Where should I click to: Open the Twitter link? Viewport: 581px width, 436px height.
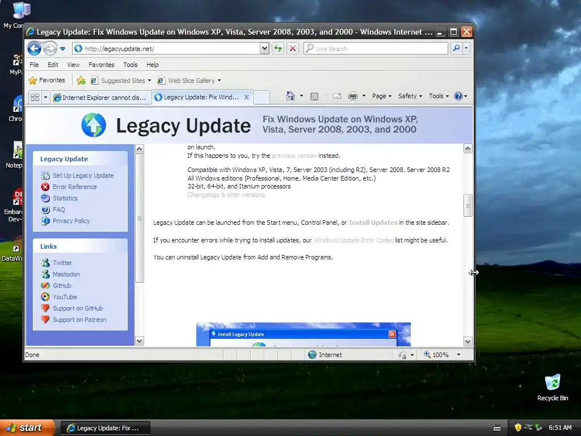click(x=62, y=263)
